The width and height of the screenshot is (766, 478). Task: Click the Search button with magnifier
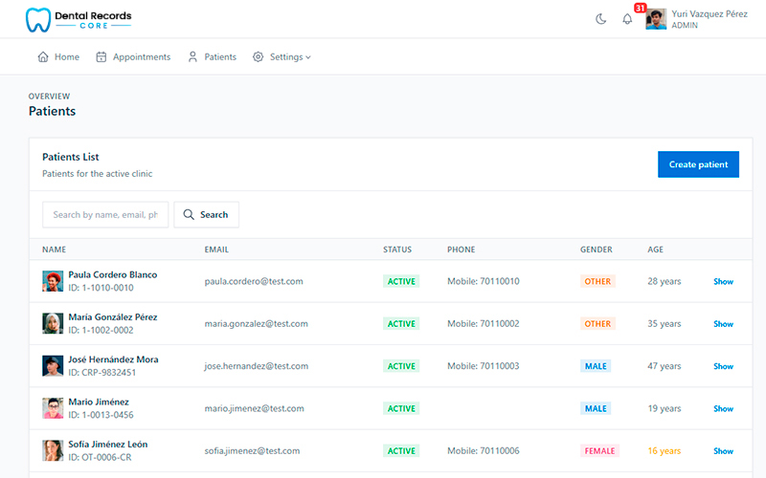206,214
